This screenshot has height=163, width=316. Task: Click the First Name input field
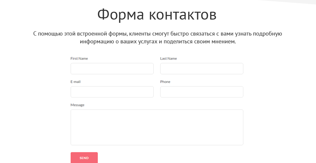click(x=112, y=69)
